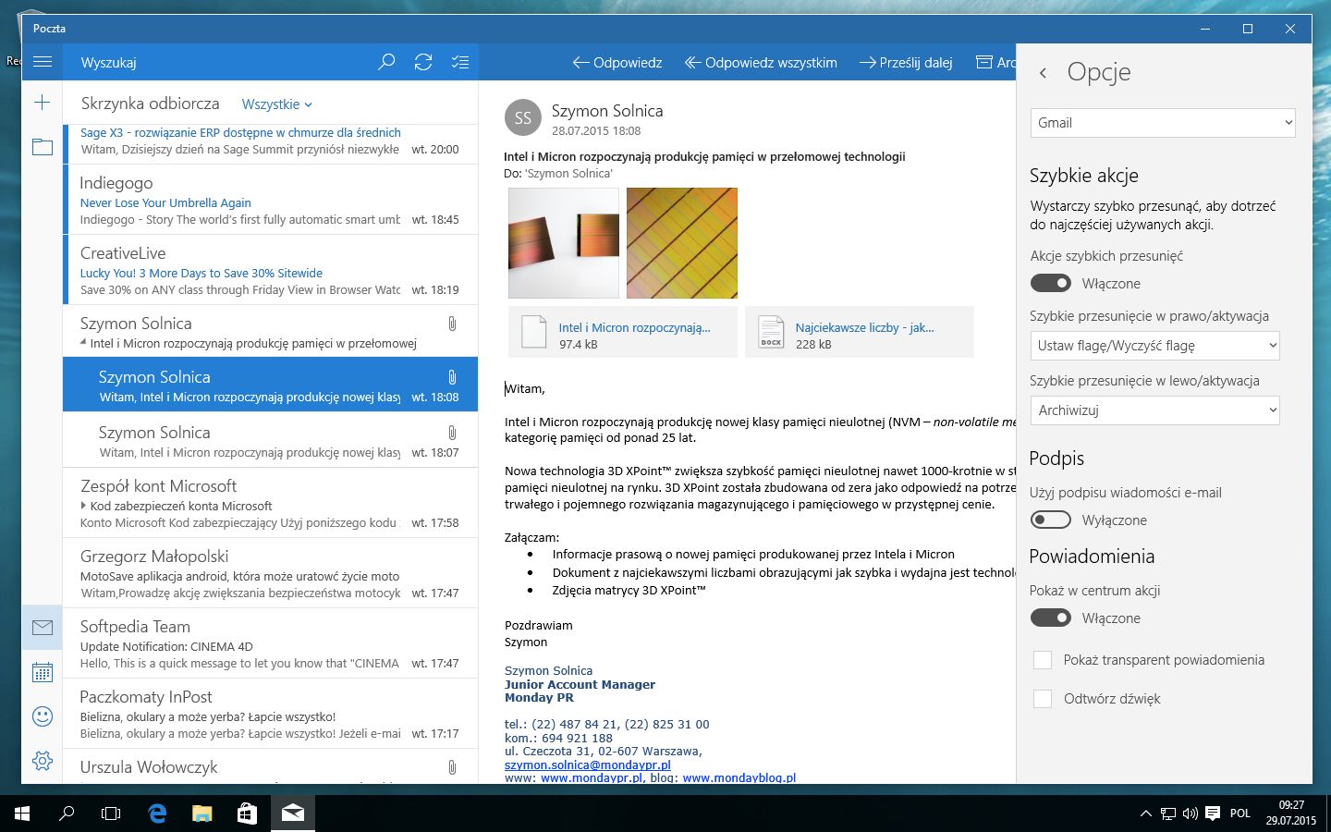
Task: Click the partially visible Archive toolbar button
Action: coord(995,63)
